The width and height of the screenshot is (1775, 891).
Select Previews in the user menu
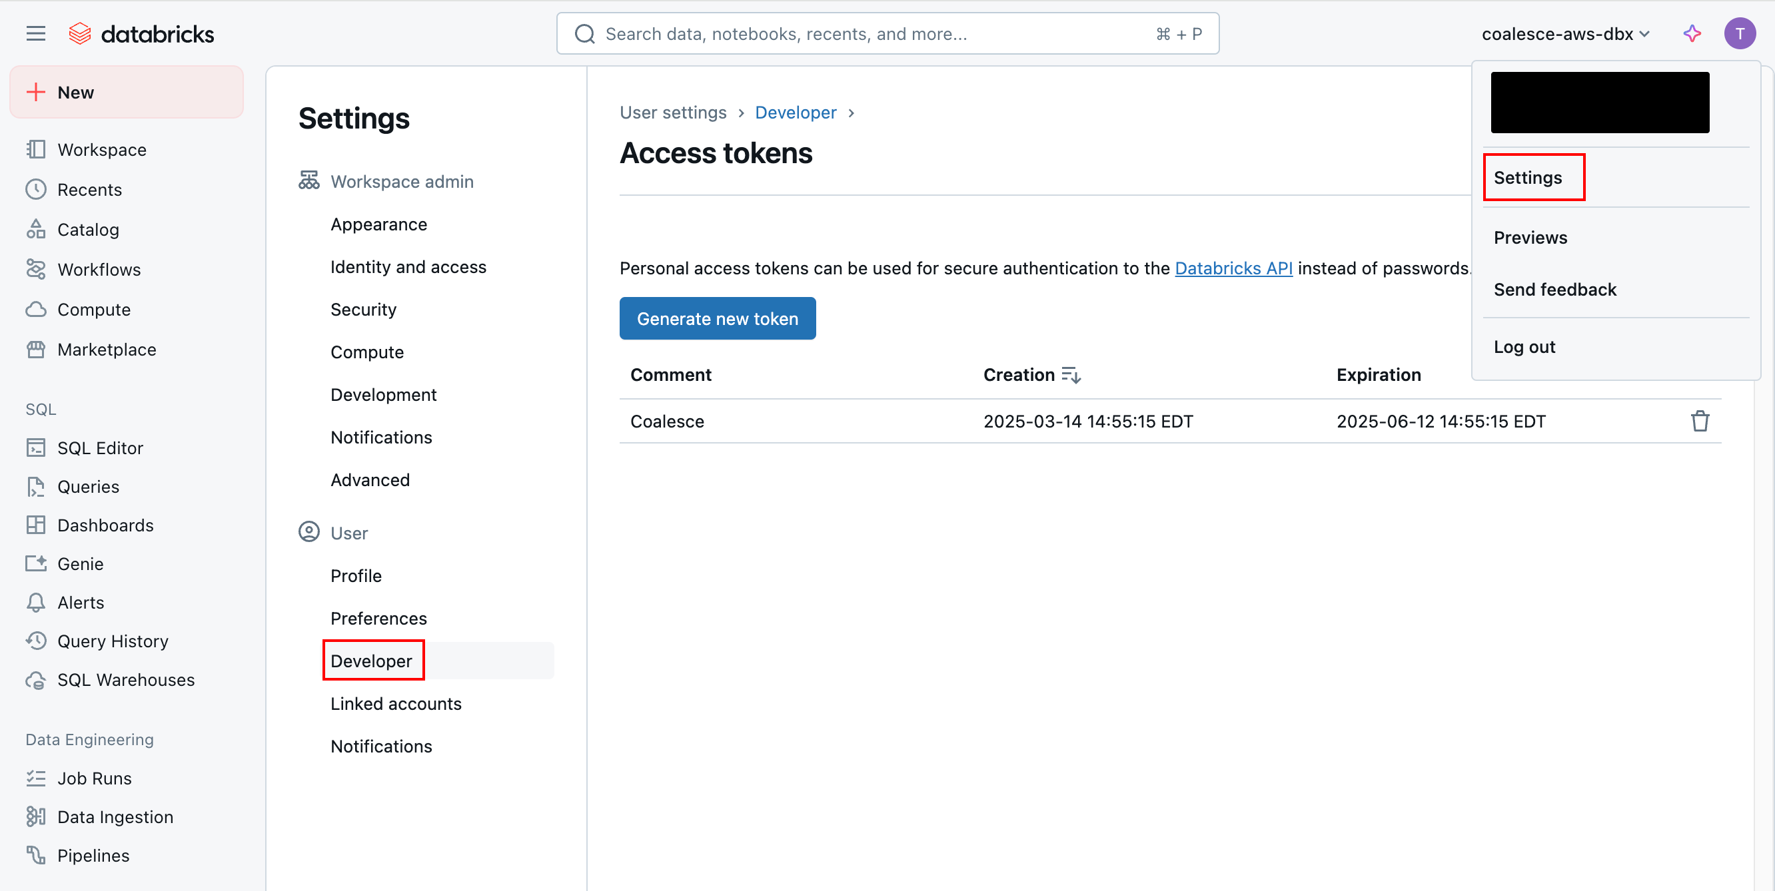coord(1530,237)
